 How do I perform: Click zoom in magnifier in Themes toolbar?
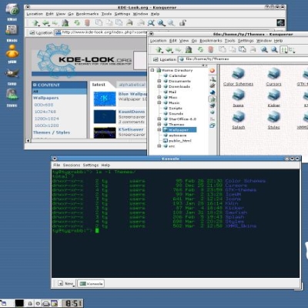[x=264, y=49]
